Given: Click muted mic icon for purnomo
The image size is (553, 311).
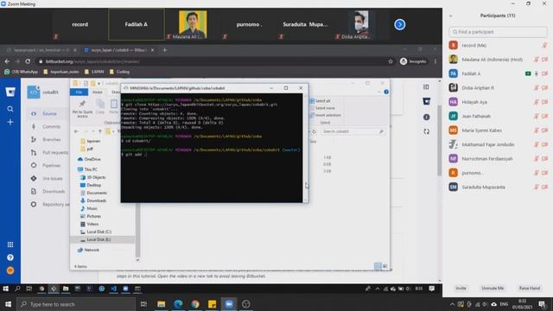Looking at the screenshot, I should [537, 173].
